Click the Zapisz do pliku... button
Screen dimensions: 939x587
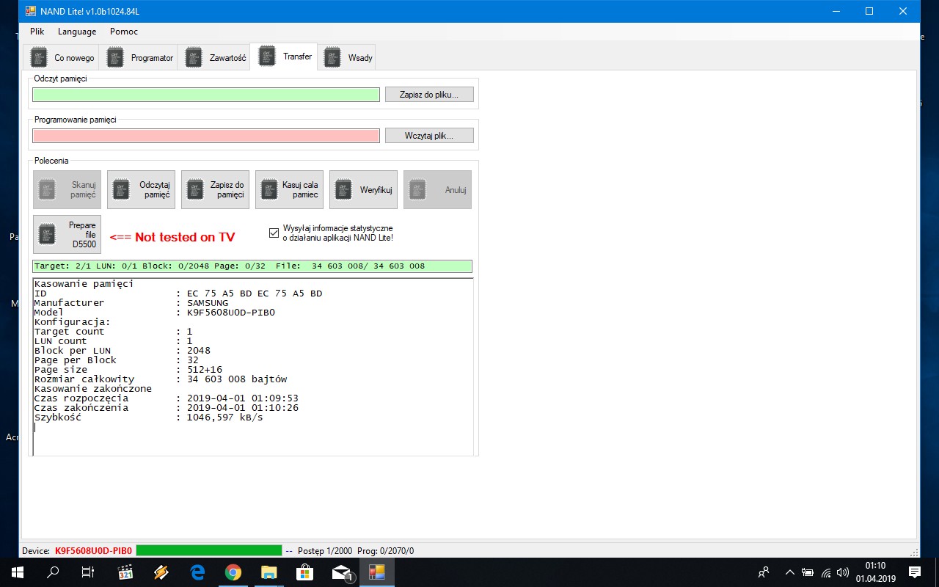429,95
